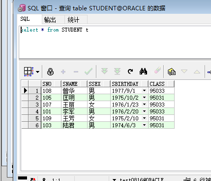The height and width of the screenshot is (181, 211).
Task: Click the refresh query arrow icon
Action: (x=130, y=72)
